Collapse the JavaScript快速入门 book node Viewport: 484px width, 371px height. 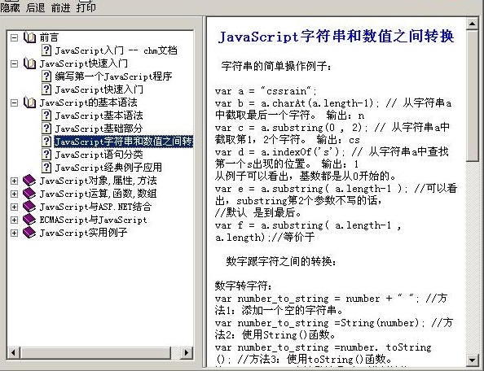pos(14,63)
